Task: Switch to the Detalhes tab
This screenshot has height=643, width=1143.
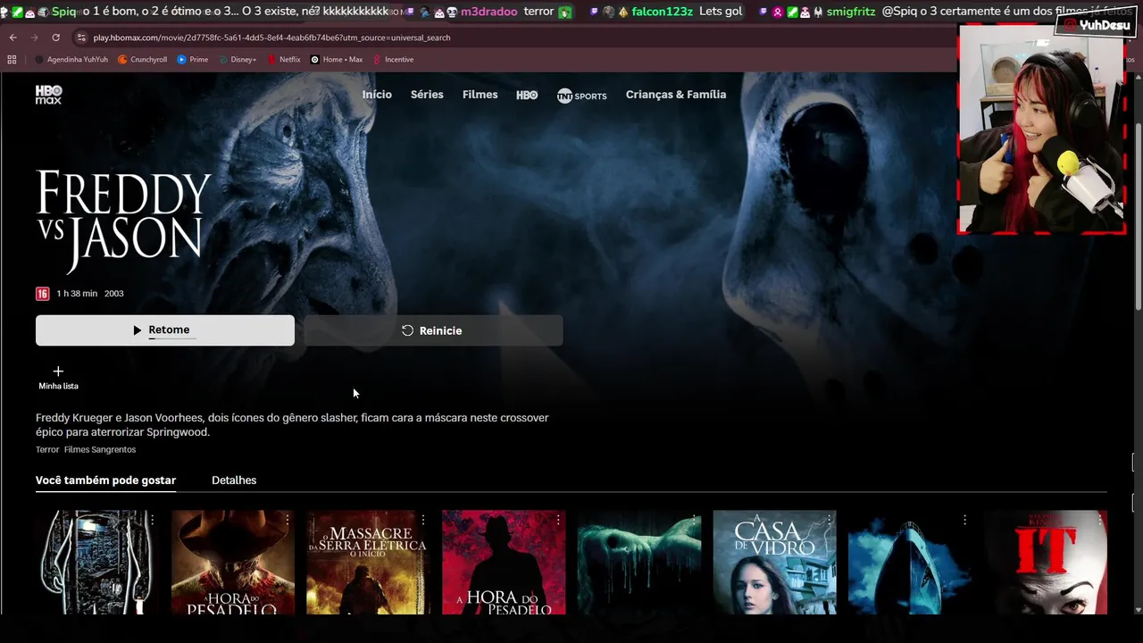Action: click(234, 480)
